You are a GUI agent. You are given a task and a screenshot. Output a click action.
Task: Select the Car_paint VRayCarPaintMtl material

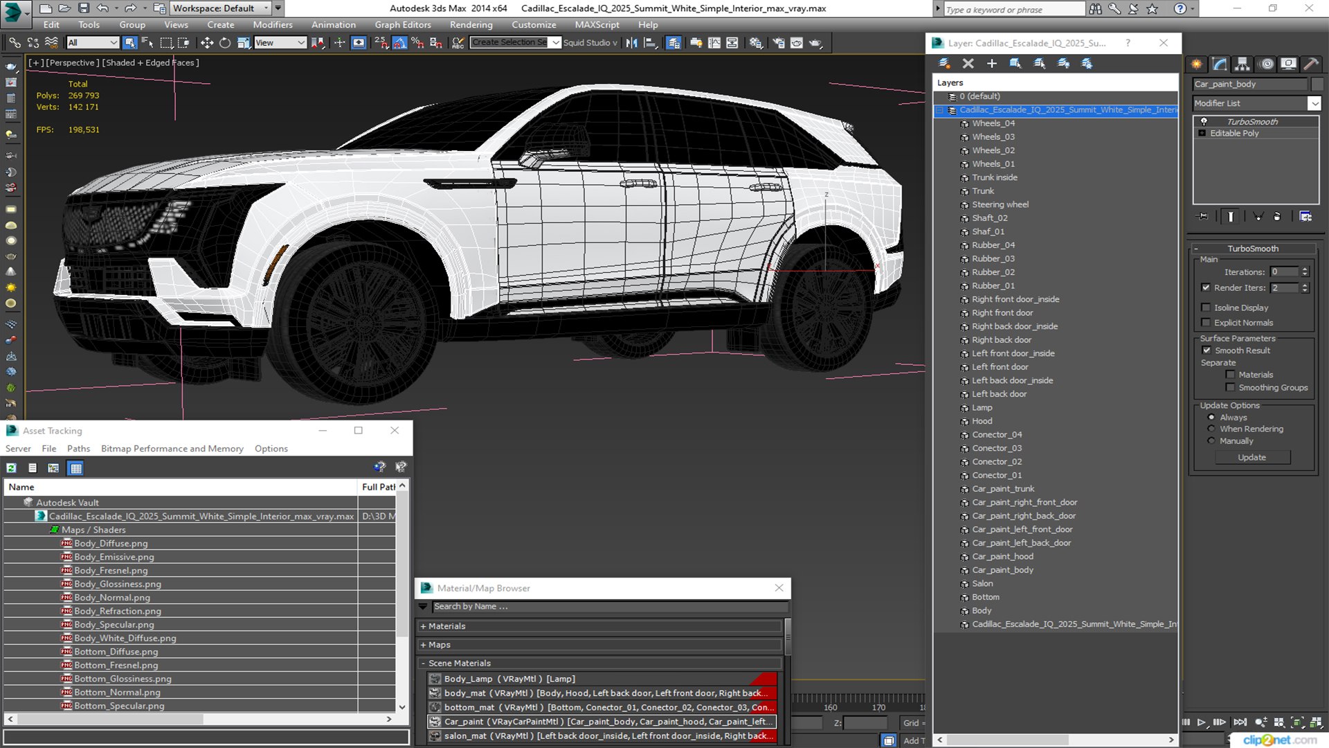point(602,722)
